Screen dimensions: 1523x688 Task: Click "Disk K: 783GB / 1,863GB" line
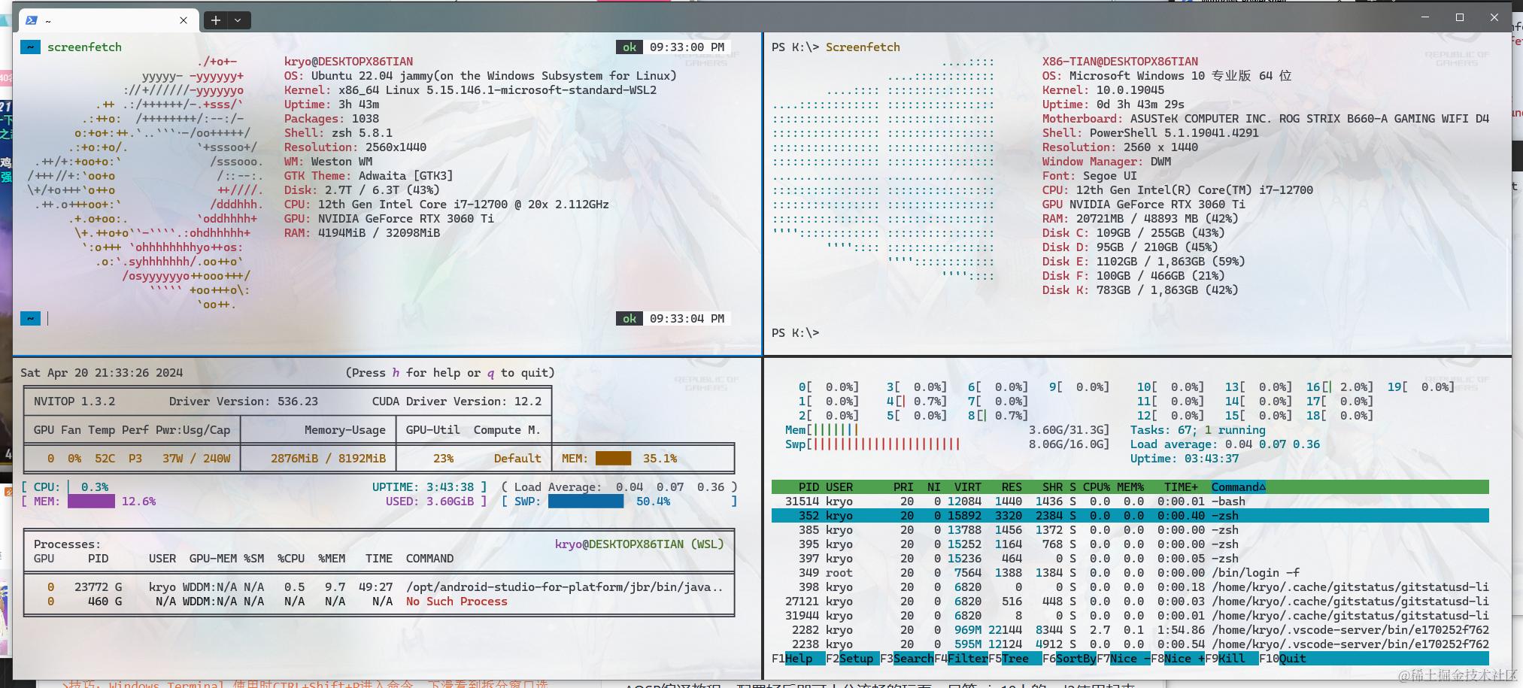pyautogui.click(x=1140, y=289)
